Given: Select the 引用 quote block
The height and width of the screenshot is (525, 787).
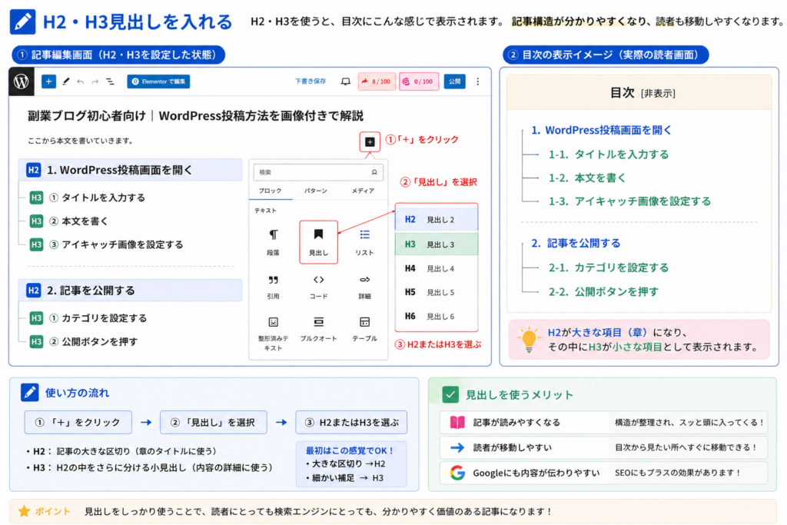Looking at the screenshot, I should click(273, 287).
